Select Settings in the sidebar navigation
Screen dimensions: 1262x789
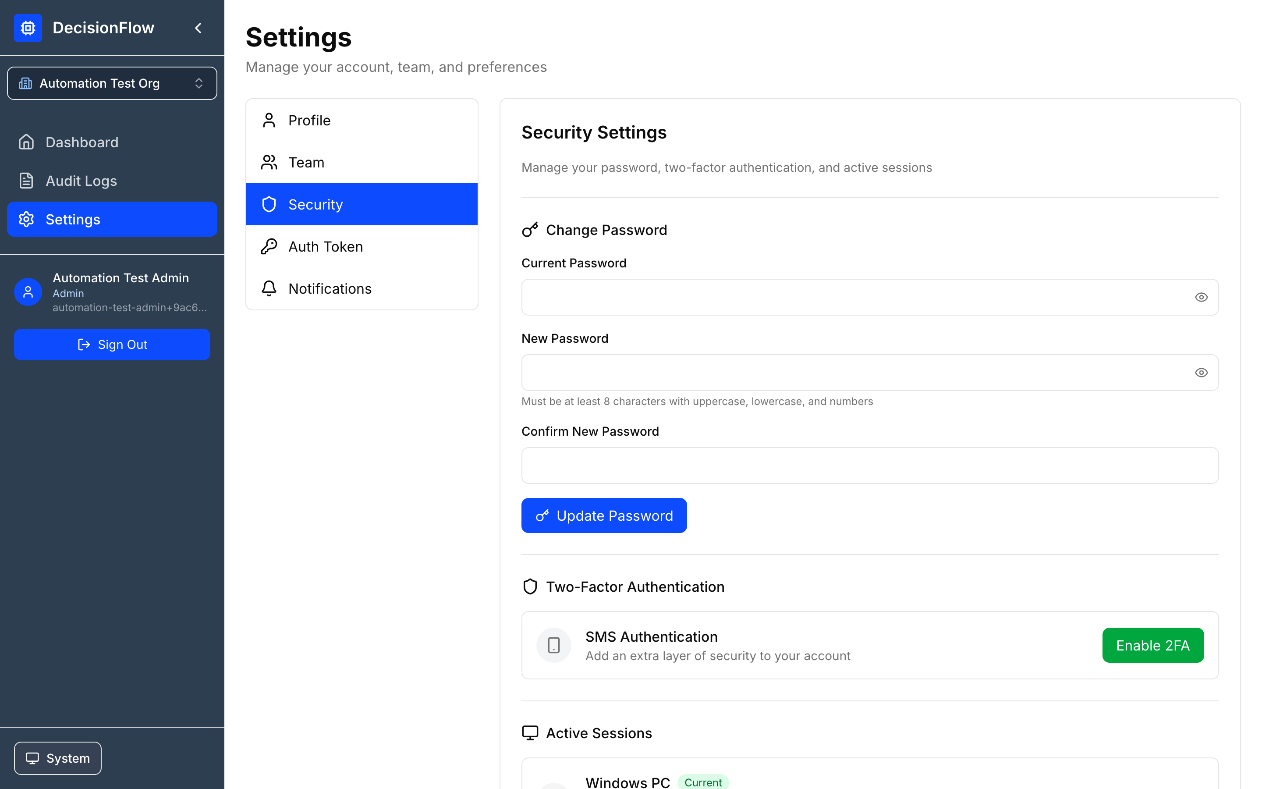[112, 219]
